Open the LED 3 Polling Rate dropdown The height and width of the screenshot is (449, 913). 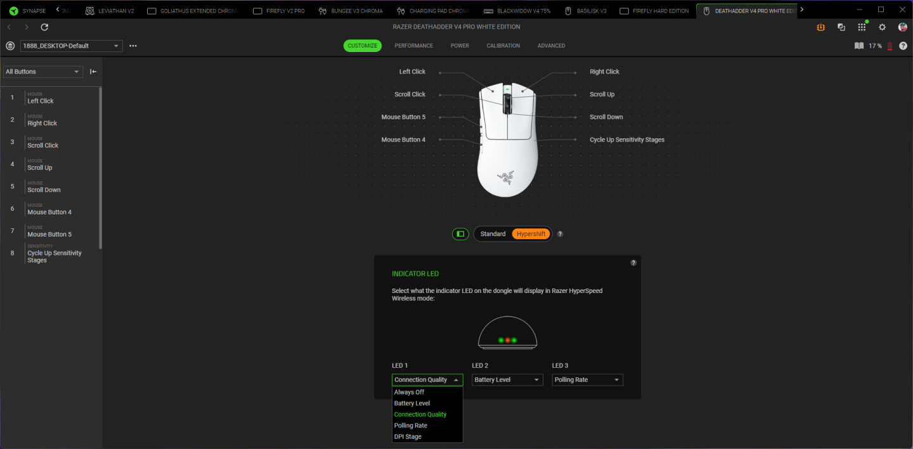[587, 380]
